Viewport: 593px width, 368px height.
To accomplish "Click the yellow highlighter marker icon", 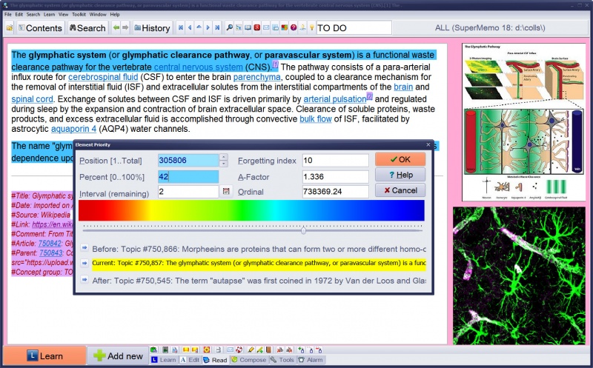I will click(251, 350).
